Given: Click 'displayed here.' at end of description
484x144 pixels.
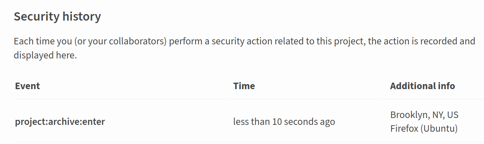Looking at the screenshot, I should coord(45,56).
